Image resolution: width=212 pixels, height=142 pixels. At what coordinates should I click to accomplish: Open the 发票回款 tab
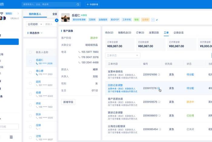154,33
